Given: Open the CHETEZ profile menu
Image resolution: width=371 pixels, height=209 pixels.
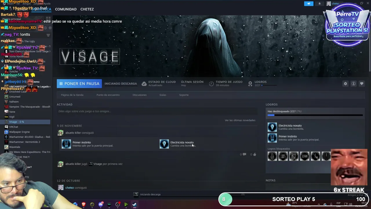Looking at the screenshot, I should coord(87,9).
